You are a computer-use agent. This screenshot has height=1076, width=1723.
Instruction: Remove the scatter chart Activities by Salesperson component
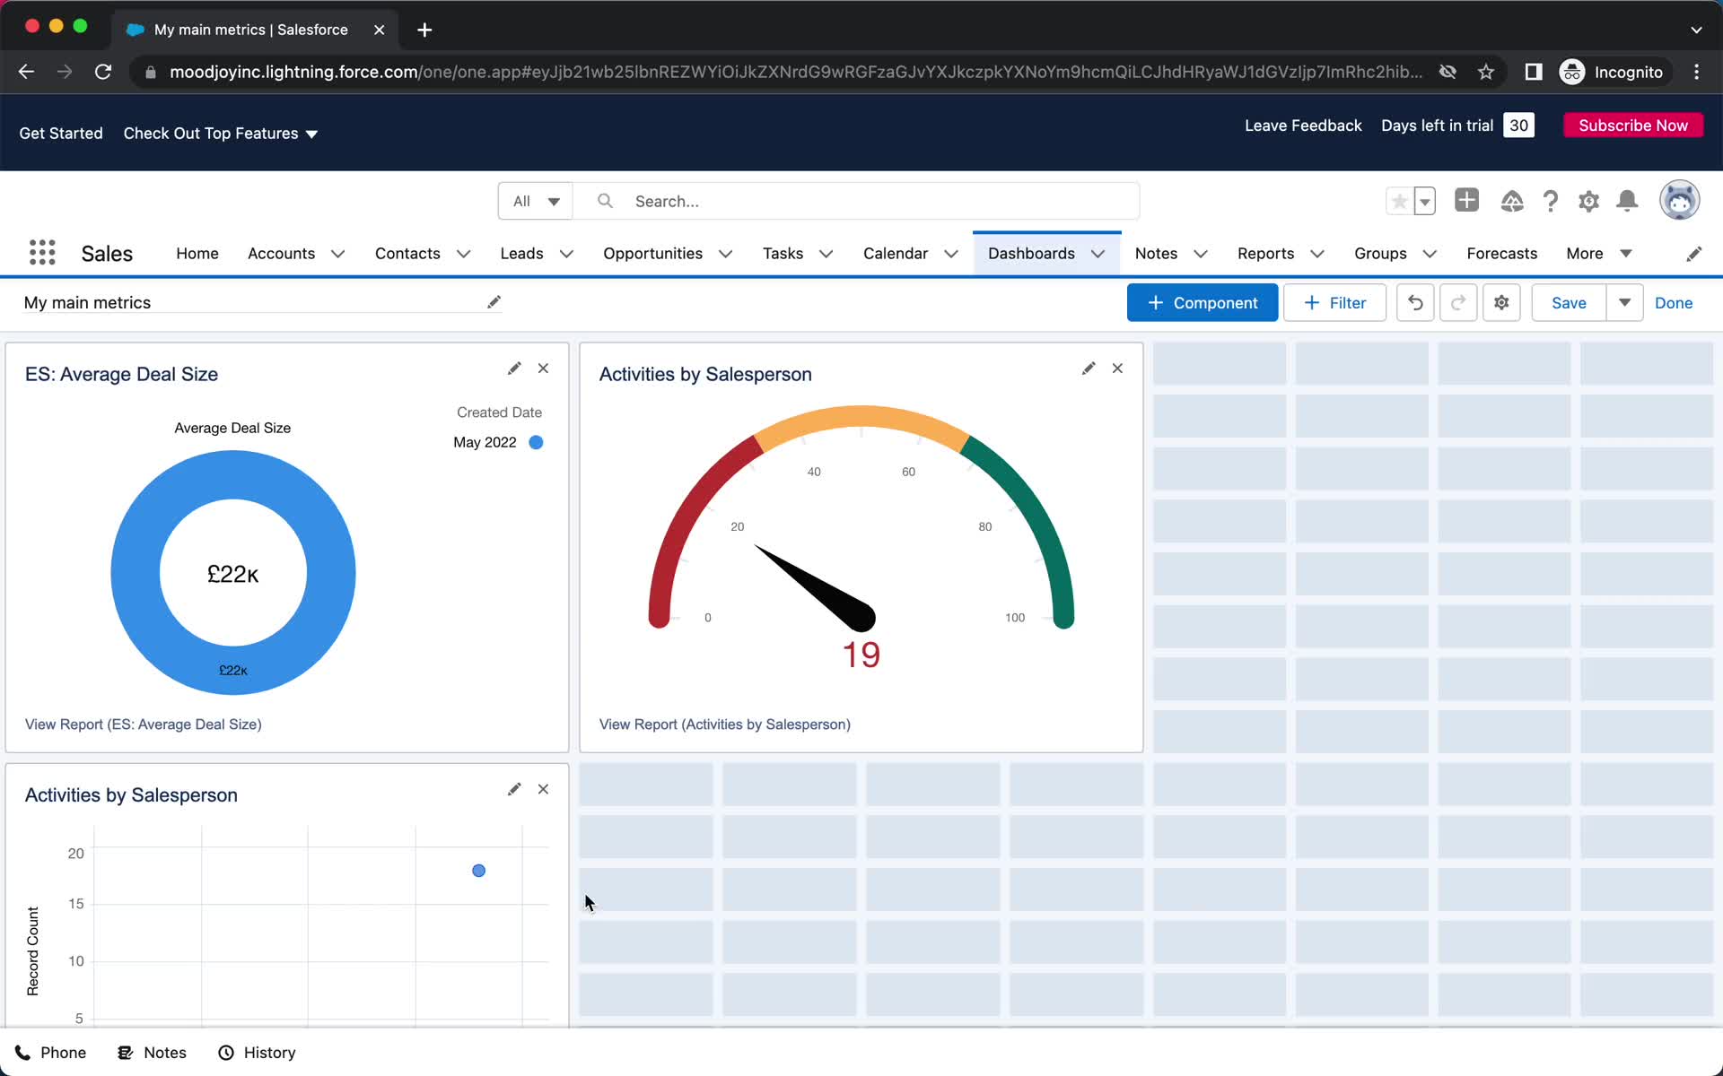click(x=543, y=789)
